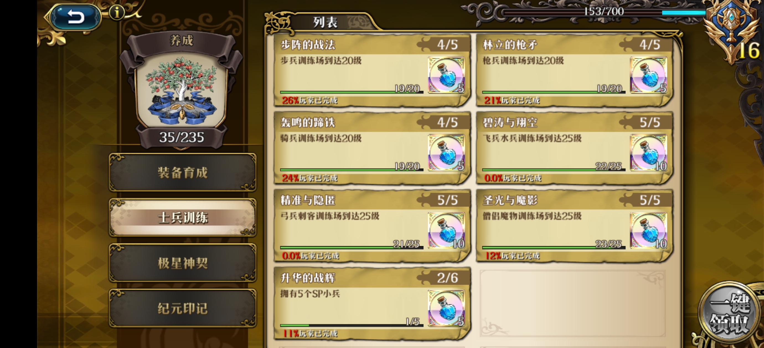
Task: Click the 153/700 progress bar
Action: click(603, 12)
